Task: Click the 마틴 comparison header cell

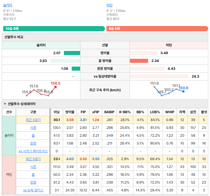Action: coord(169,45)
